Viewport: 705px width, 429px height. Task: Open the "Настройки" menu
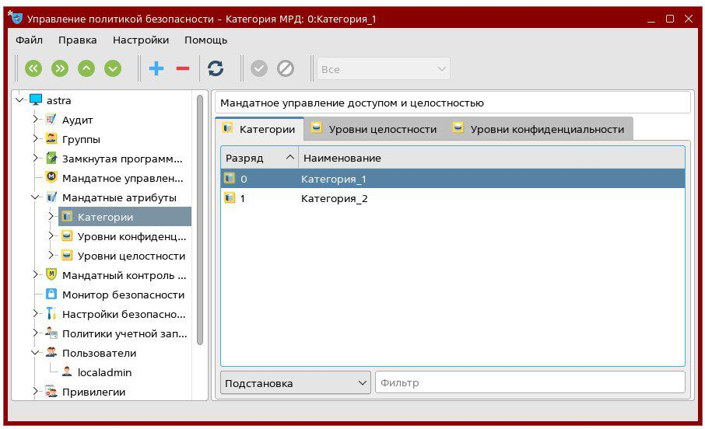pyautogui.click(x=140, y=40)
